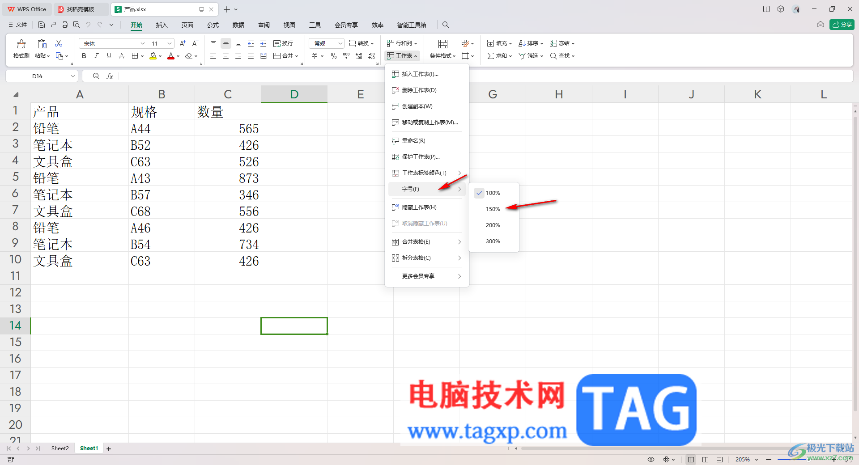Click the red font color swatch
The width and height of the screenshot is (859, 465).
(x=171, y=56)
